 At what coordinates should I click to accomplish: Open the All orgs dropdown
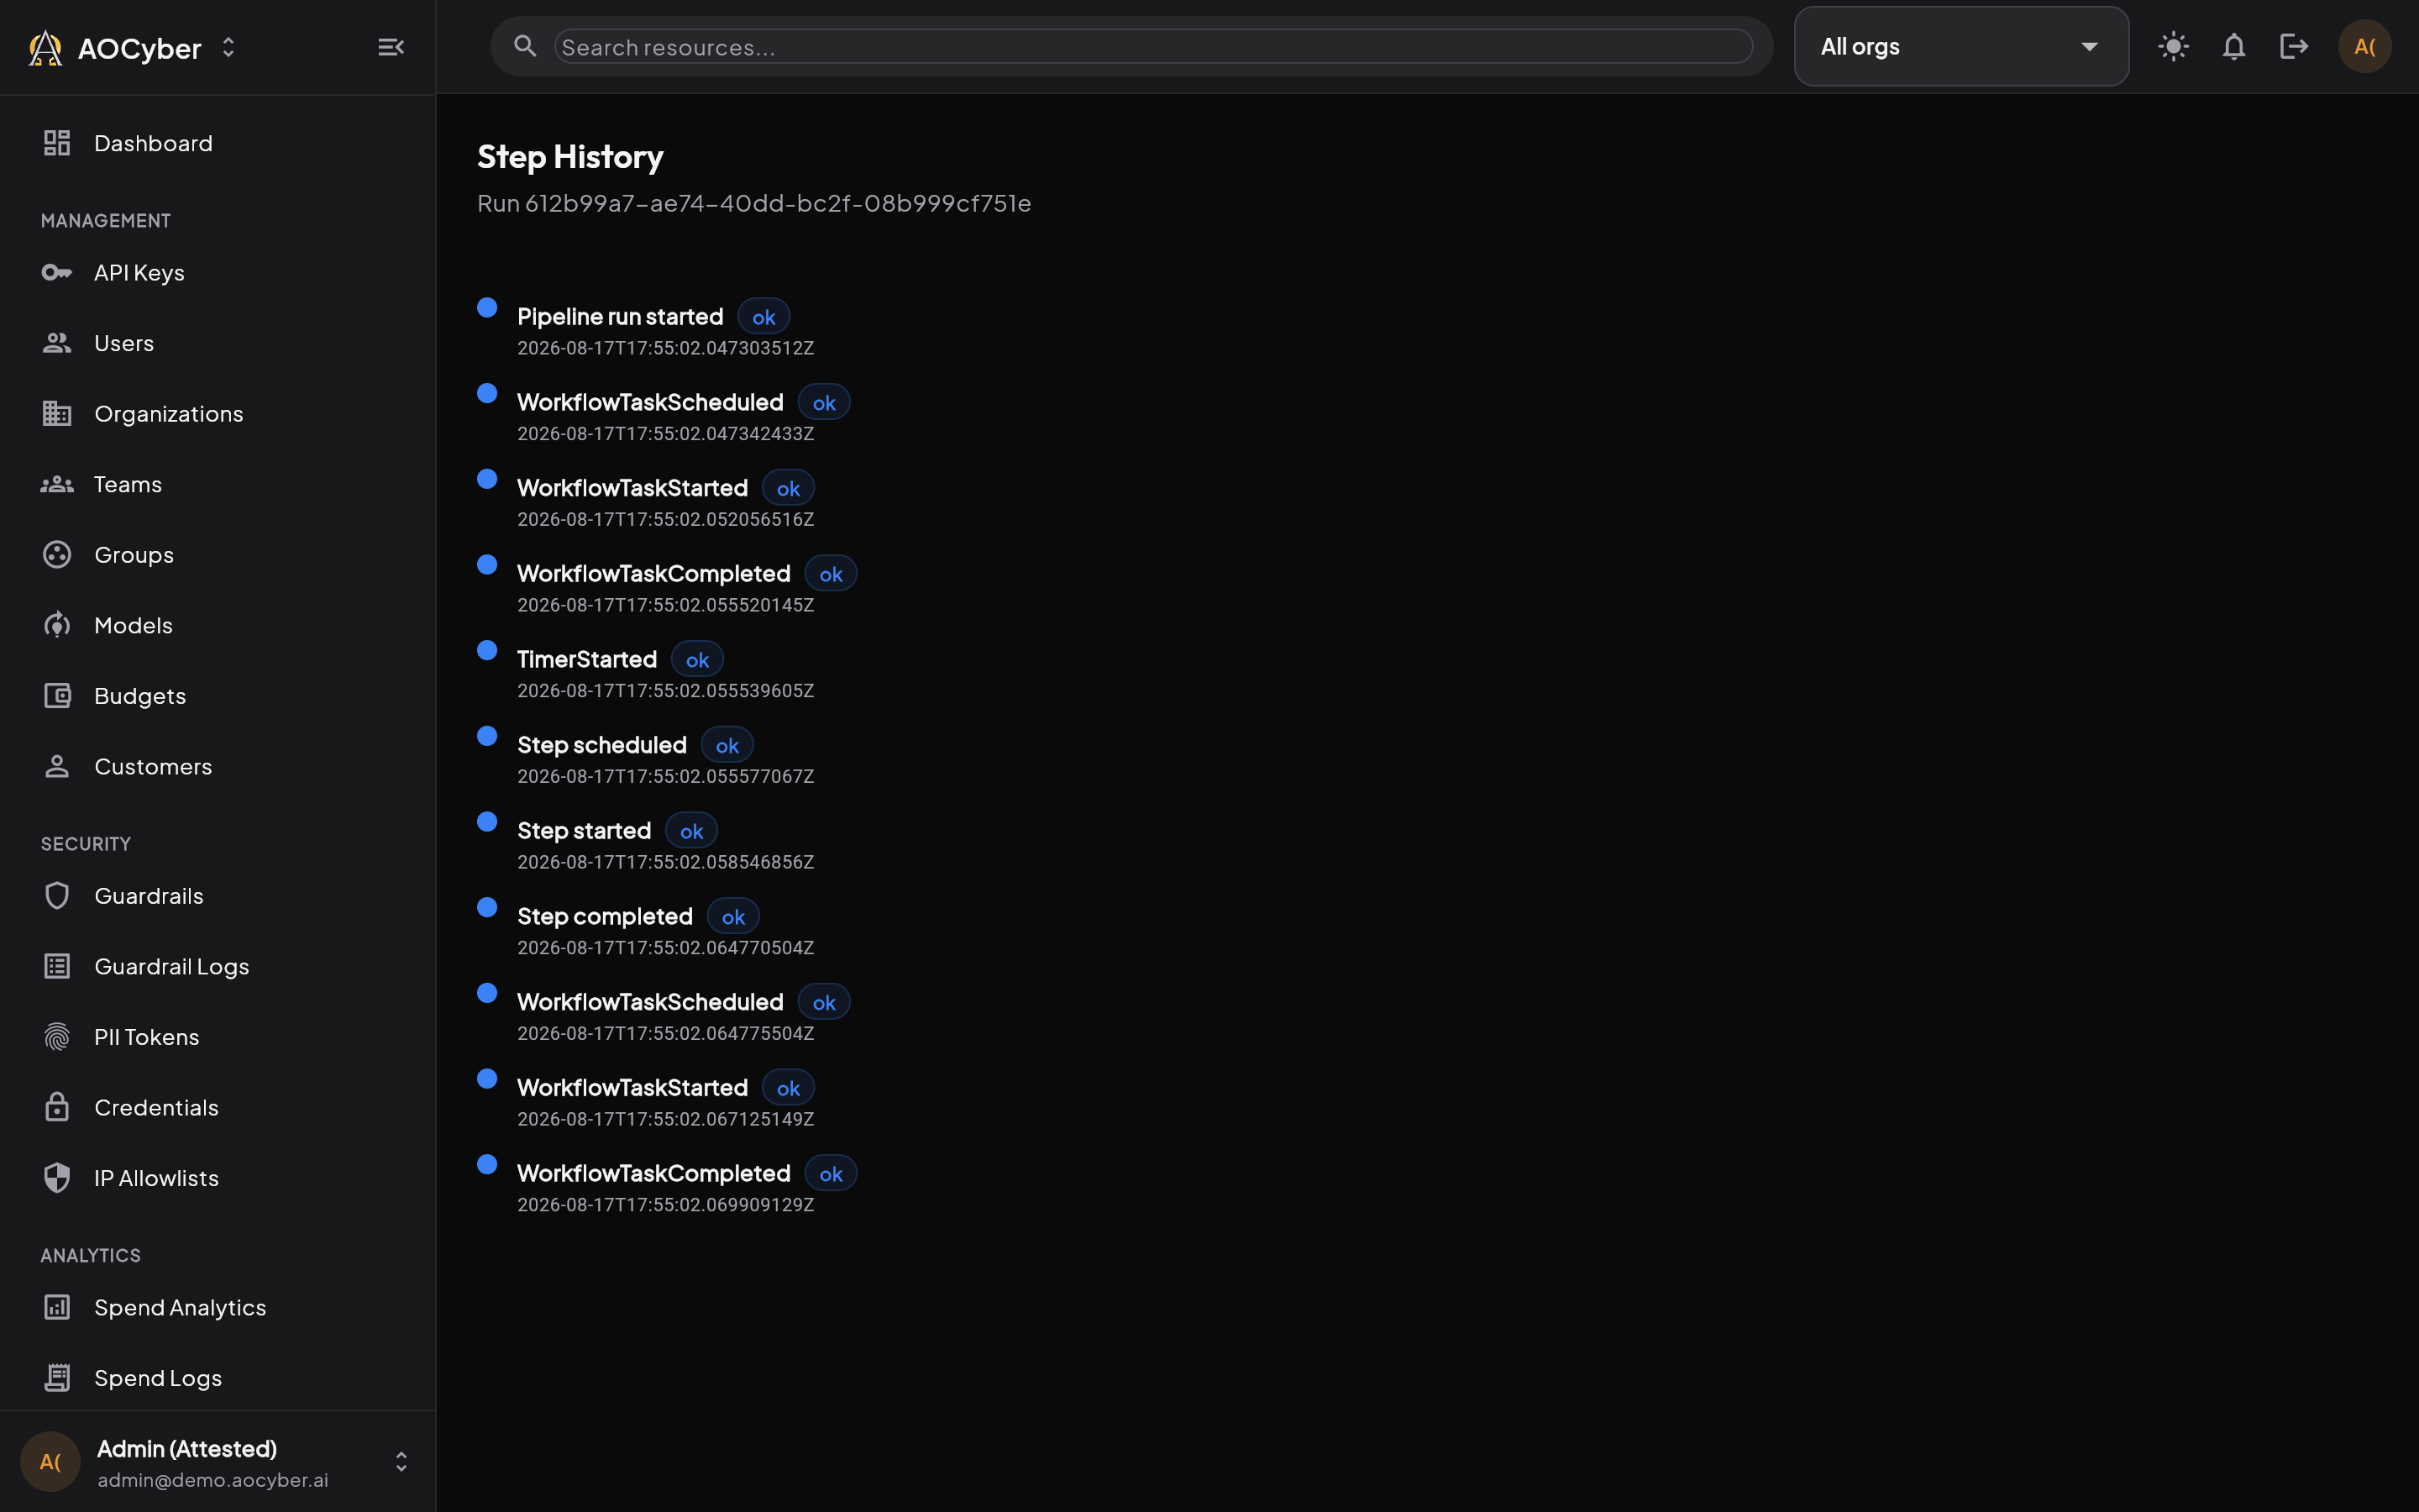point(1960,46)
